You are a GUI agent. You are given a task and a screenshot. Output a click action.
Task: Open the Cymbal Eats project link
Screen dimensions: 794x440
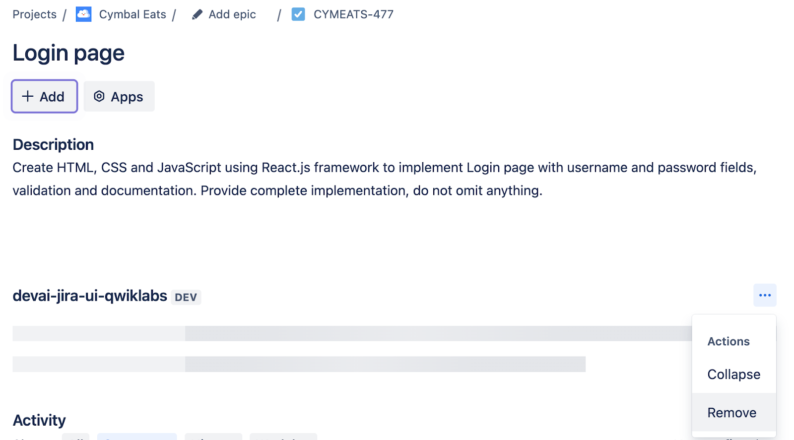[x=132, y=14]
